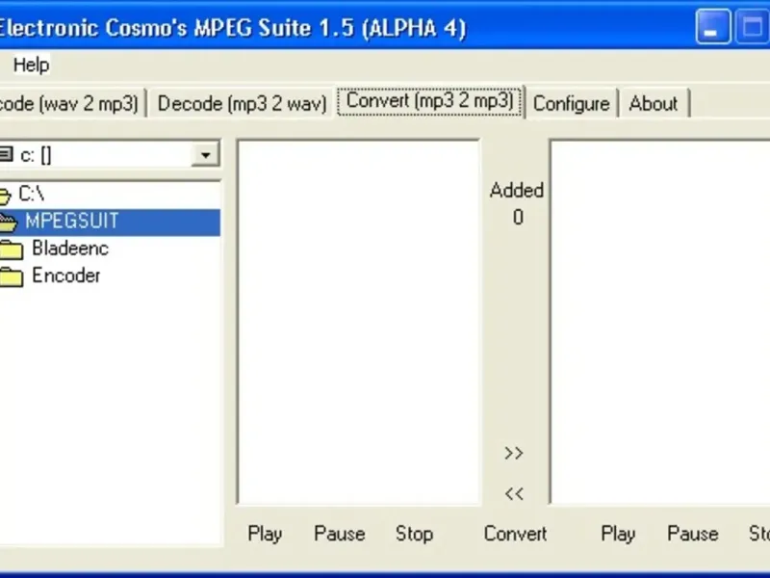Minimize the MPEG Suite window
This screenshot has height=578, width=770.
pos(712,27)
